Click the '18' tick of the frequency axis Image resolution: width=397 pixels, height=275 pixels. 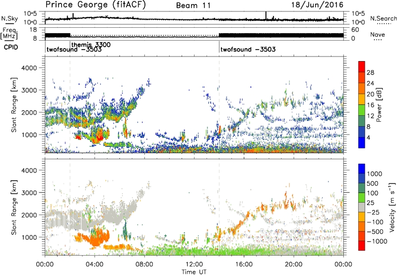tap(33, 30)
